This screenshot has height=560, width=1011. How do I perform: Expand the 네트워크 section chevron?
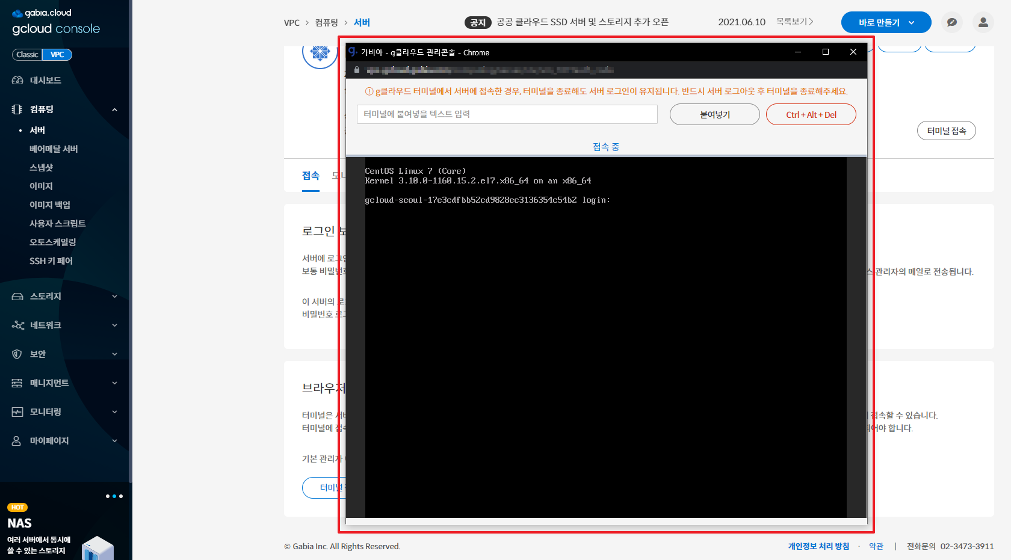click(x=114, y=325)
